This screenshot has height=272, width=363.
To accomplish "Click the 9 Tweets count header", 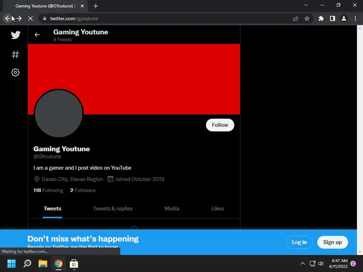I will click(x=62, y=40).
